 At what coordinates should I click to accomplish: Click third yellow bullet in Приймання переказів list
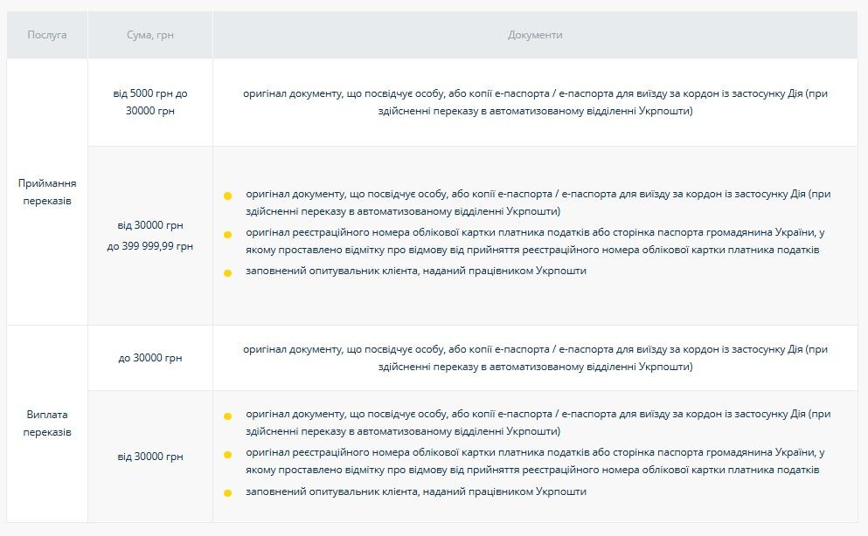(227, 272)
